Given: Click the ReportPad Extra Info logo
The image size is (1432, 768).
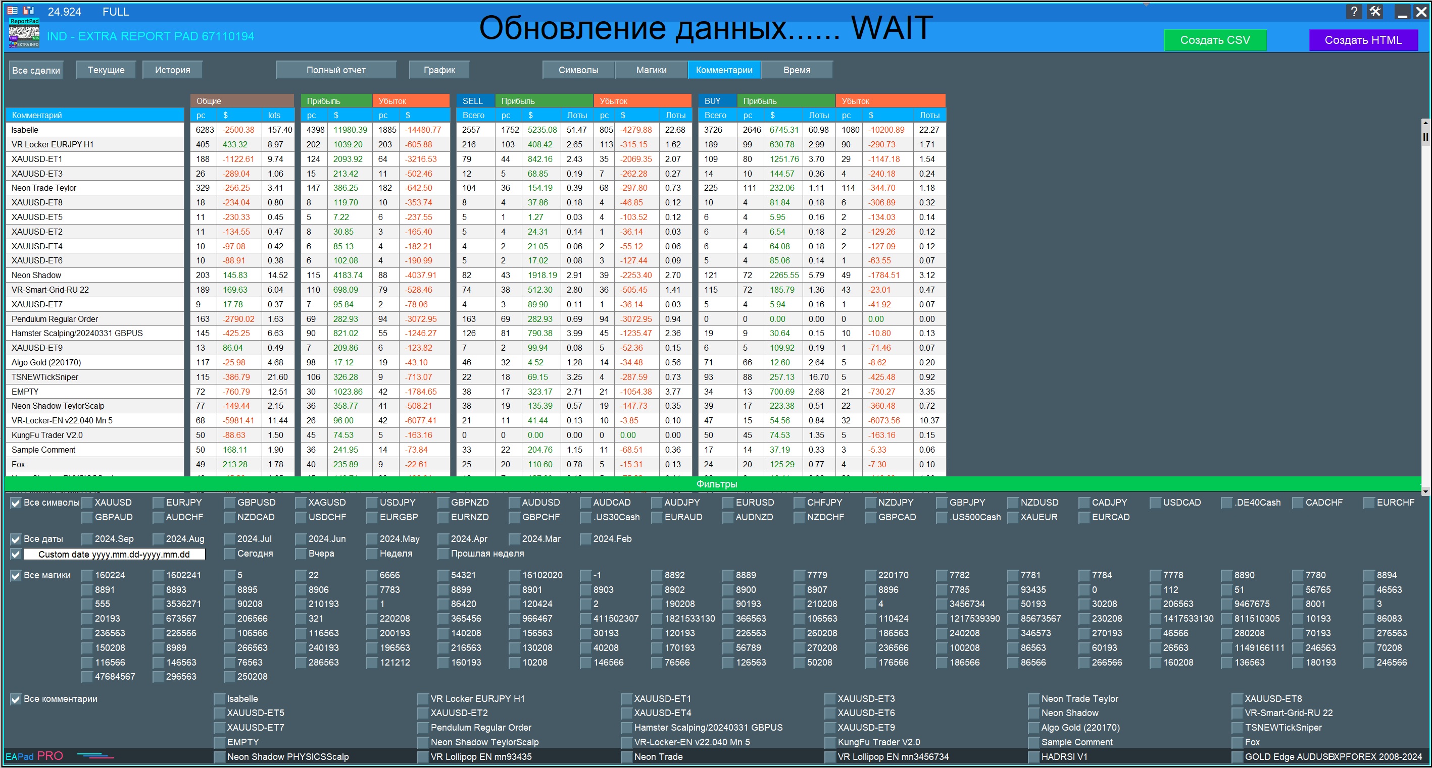Looking at the screenshot, I should (x=24, y=33).
